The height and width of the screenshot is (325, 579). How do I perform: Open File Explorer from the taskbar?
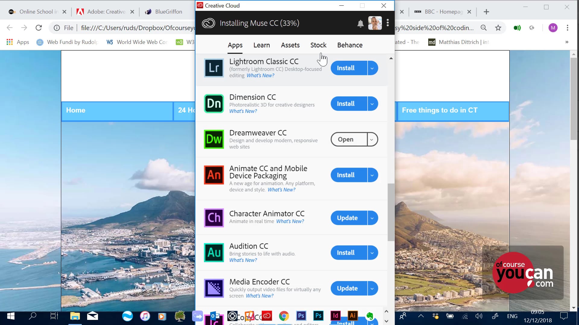pyautogui.click(x=75, y=316)
